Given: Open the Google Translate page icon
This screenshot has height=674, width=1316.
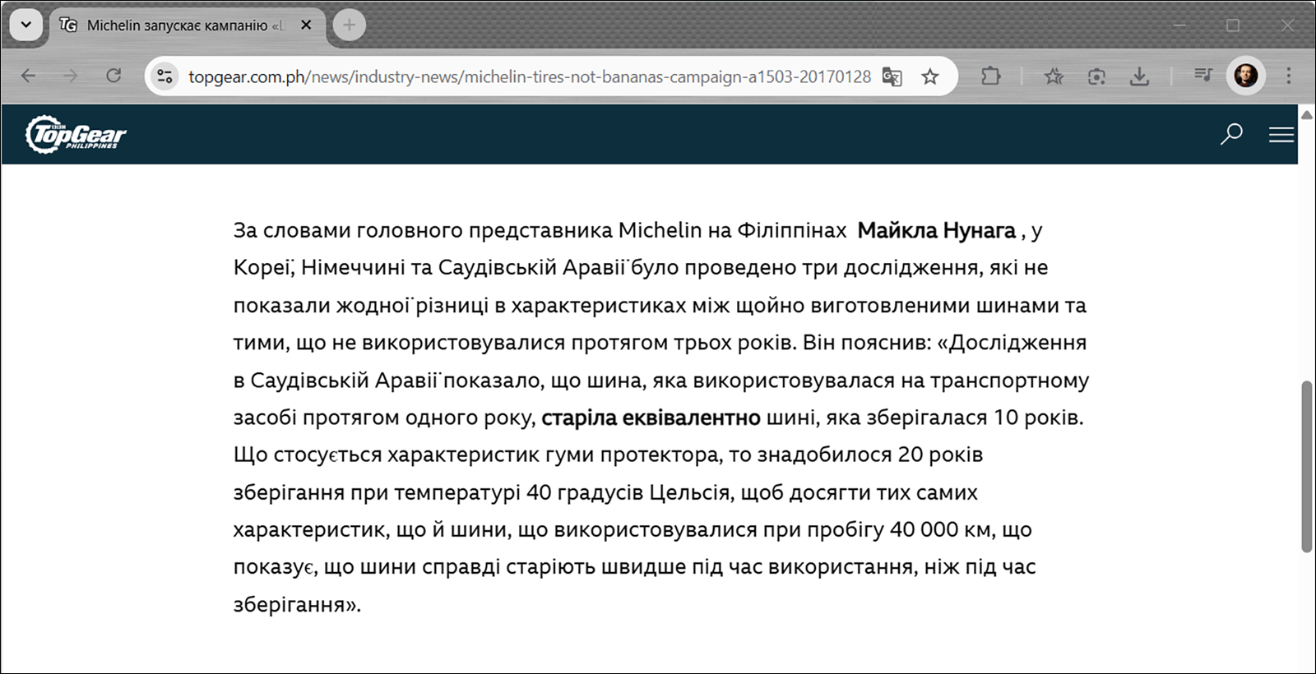Looking at the screenshot, I should coord(892,76).
